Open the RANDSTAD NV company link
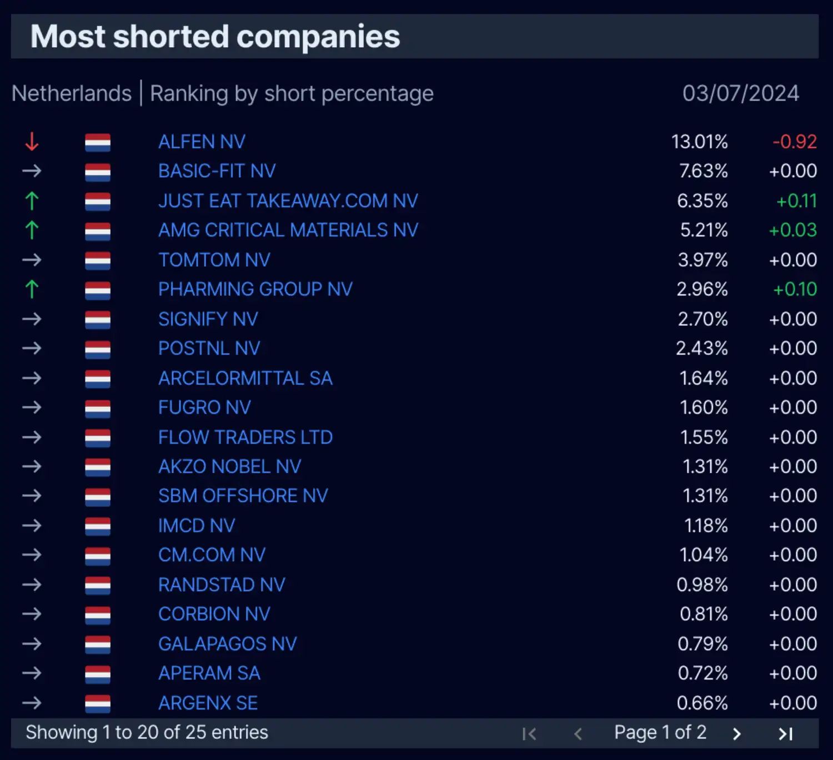The height and width of the screenshot is (760, 833). [222, 585]
